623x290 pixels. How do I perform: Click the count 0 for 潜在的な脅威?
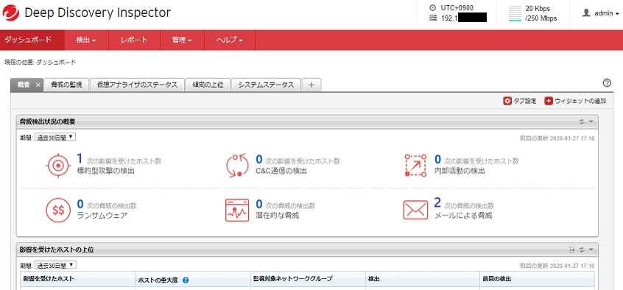click(259, 204)
